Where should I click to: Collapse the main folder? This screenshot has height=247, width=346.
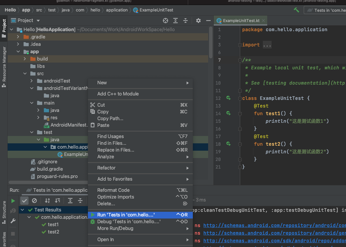pyautogui.click(x=31, y=103)
